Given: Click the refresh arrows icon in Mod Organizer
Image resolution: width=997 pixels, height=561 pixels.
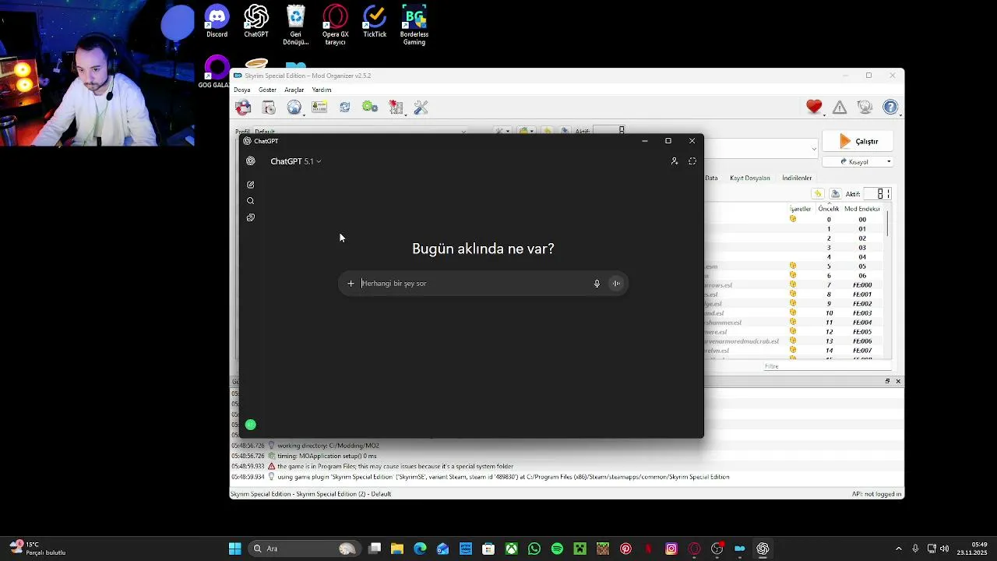Looking at the screenshot, I should pos(344,108).
